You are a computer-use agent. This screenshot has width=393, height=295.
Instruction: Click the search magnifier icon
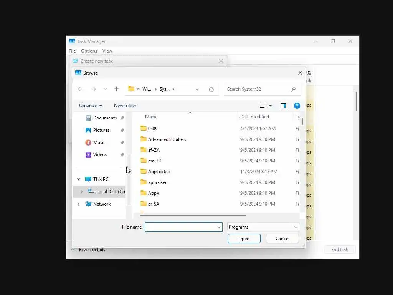pyautogui.click(x=293, y=89)
